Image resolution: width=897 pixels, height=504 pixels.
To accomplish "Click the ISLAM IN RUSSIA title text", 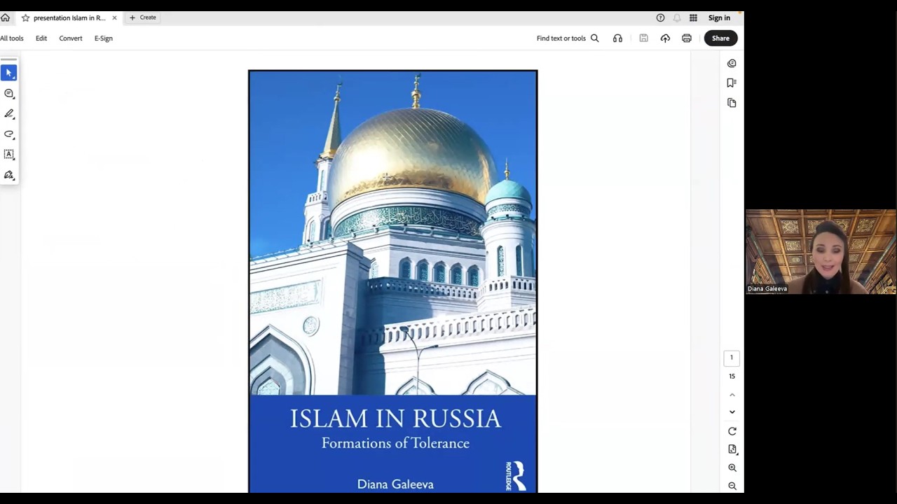I will pyautogui.click(x=395, y=419).
